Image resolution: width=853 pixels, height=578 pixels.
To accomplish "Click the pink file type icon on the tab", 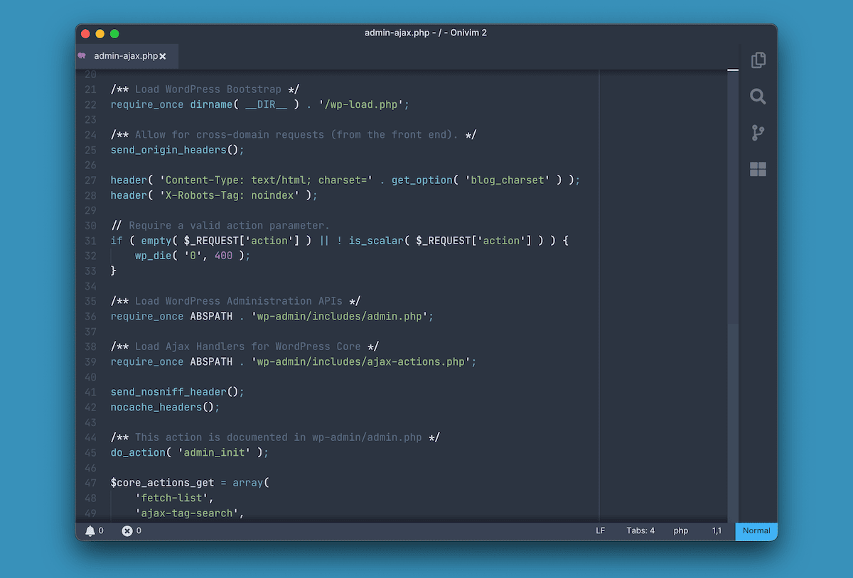I will click(x=81, y=55).
